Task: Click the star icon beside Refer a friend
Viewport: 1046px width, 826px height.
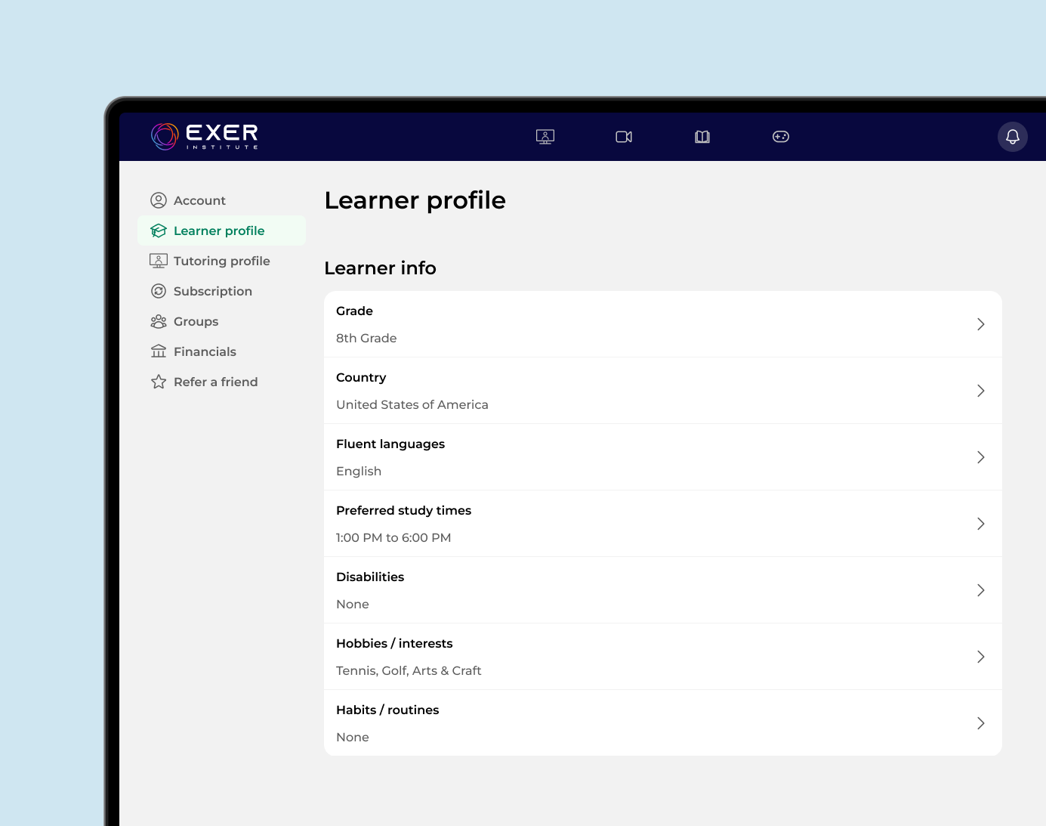Action: tap(159, 382)
